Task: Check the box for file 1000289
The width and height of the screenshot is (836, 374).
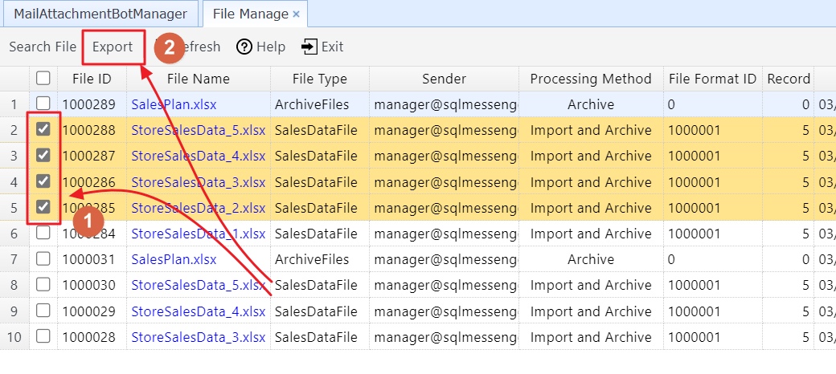Action: [43, 104]
